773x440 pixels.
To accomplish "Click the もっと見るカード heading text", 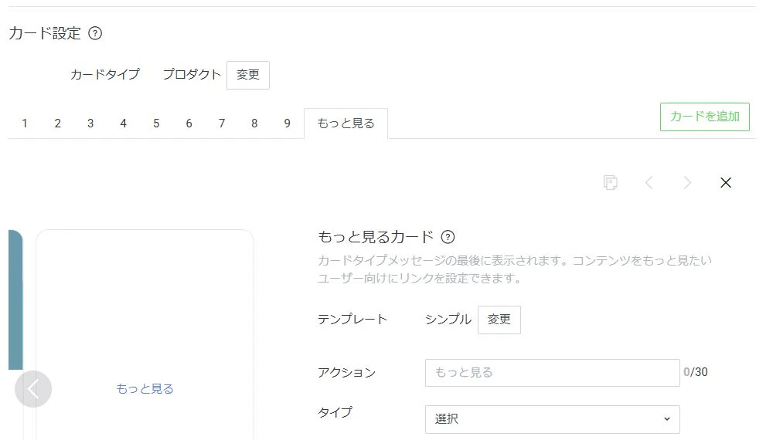I will coord(376,237).
